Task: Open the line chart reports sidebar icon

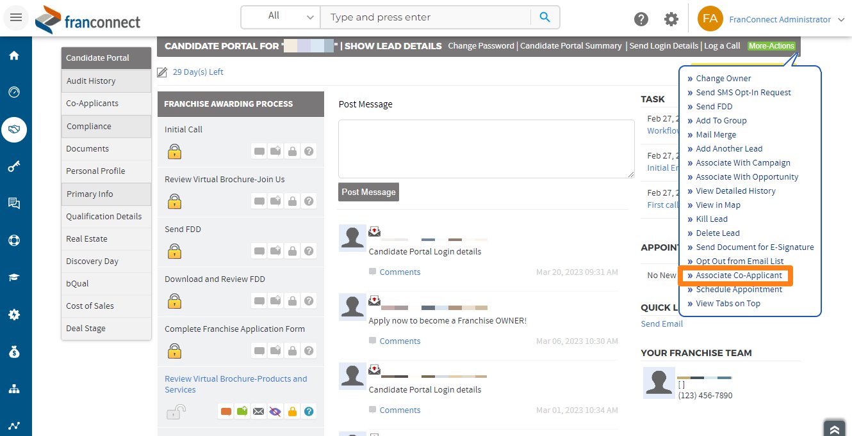Action: tap(14, 426)
